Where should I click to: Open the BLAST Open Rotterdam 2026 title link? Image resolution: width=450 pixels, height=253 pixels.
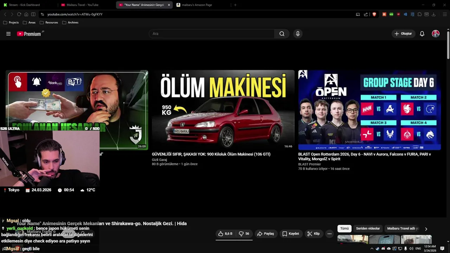(365, 156)
